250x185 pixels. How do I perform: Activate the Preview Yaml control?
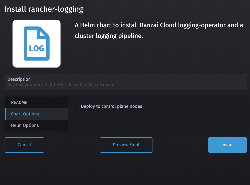126,145
